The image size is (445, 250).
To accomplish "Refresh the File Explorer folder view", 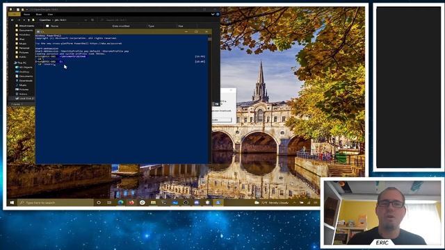I will (92, 20).
